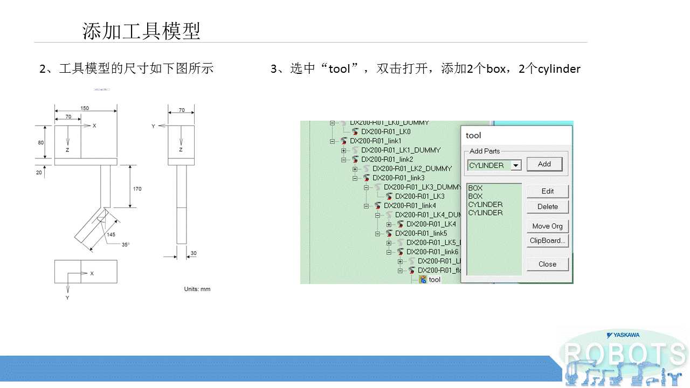This screenshot has width=690, height=388.
Task: Click the DX200-R01_link5 robot icon
Action: [x=389, y=233]
